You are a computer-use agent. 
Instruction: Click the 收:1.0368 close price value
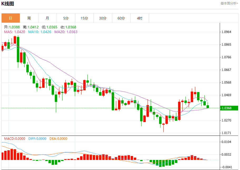[x=68, y=27]
